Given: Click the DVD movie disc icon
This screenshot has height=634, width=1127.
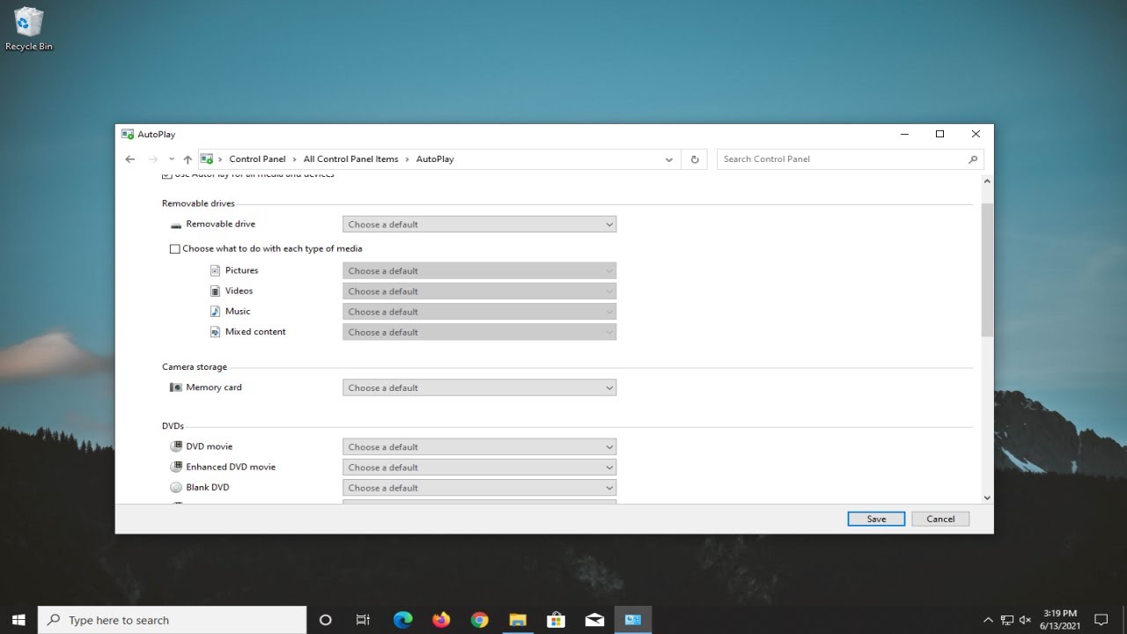Looking at the screenshot, I should tap(176, 446).
